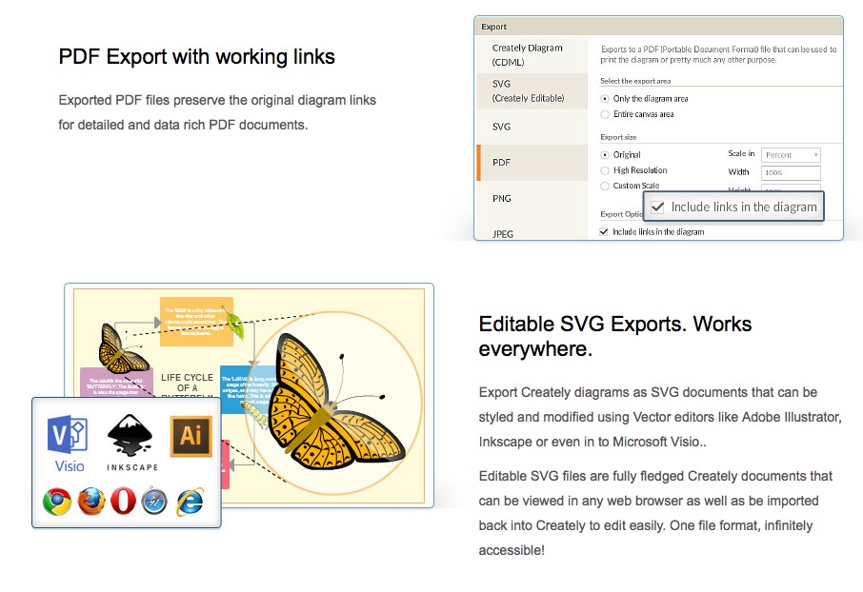Click the small butterfly image in diagram
863x592 pixels.
pos(122,348)
